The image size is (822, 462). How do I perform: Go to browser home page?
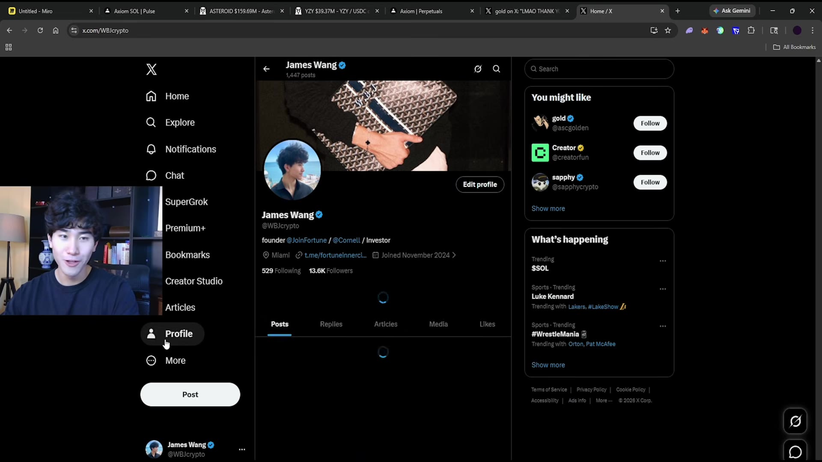click(56, 30)
